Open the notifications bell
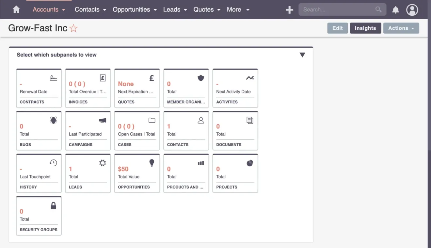Image resolution: width=431 pixels, height=248 pixels. click(395, 9)
